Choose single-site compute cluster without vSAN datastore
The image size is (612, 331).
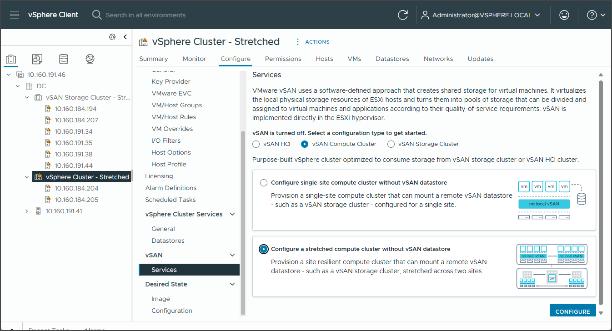coord(264,182)
